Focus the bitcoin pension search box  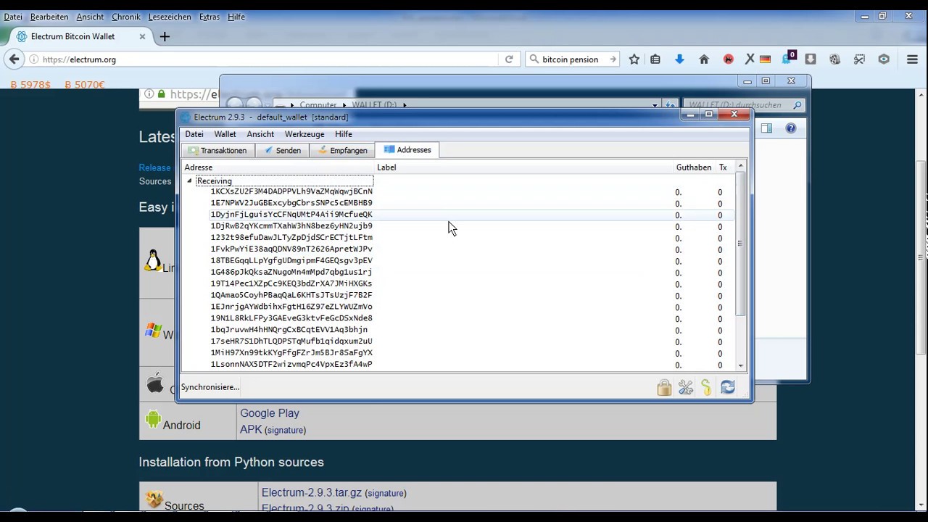click(x=571, y=59)
